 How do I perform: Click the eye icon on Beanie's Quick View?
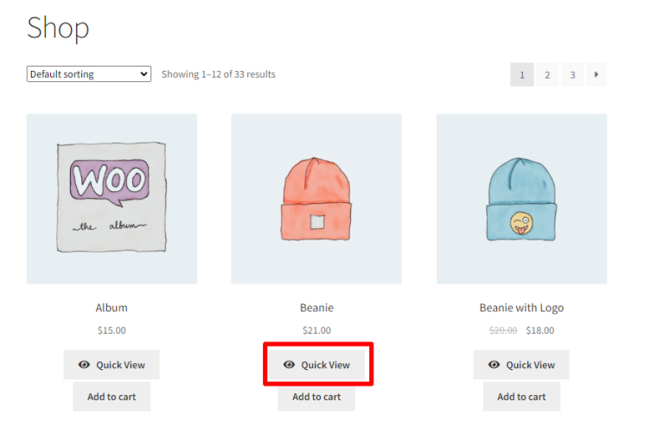[x=289, y=365]
